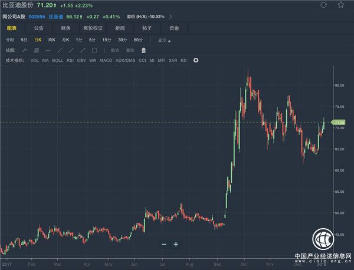
Task: Toggle the MACD indicator
Action: click(x=106, y=60)
